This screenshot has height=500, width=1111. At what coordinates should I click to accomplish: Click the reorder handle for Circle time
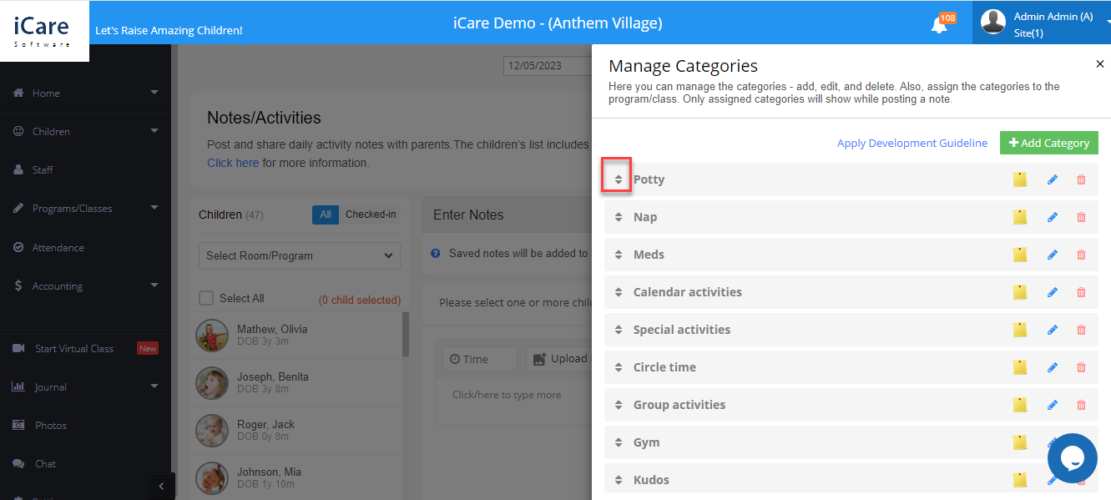pyautogui.click(x=619, y=367)
